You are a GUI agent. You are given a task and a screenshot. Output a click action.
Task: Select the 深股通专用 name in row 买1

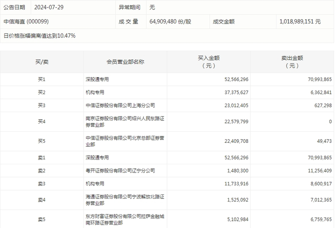coord(97,80)
